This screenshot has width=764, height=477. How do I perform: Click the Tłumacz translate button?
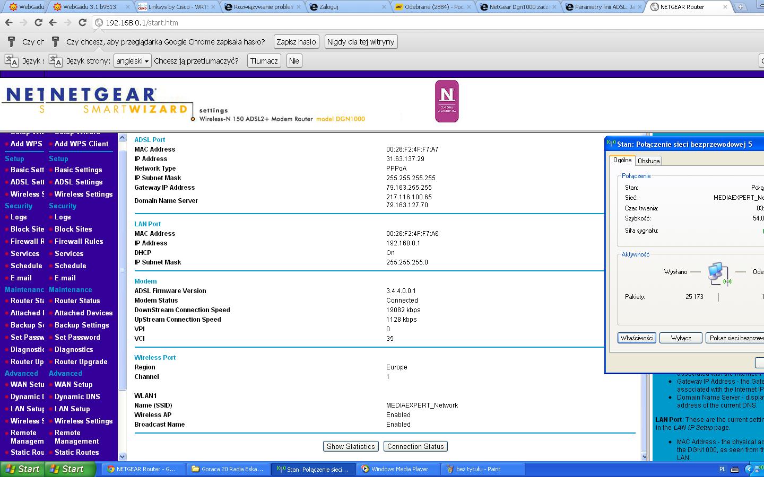[x=264, y=61]
